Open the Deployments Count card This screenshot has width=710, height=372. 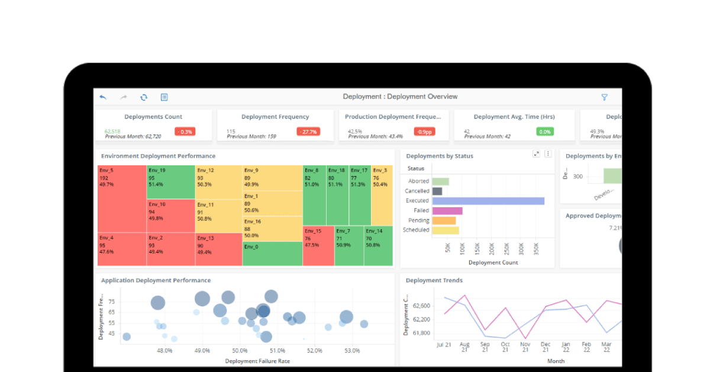pos(153,125)
